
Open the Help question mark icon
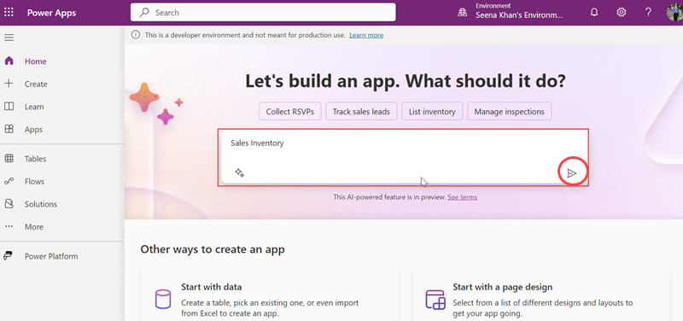pos(648,12)
